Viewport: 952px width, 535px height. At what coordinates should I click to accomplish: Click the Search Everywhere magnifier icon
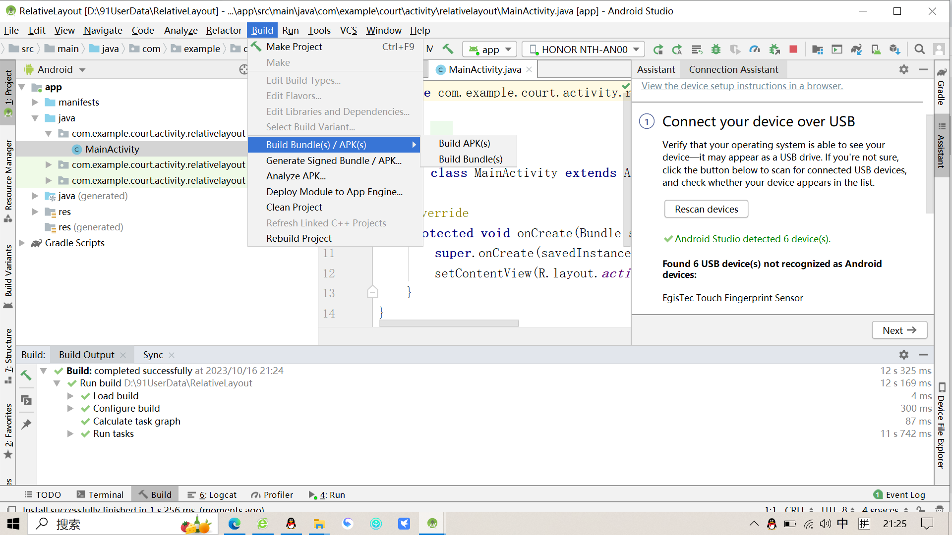point(919,49)
